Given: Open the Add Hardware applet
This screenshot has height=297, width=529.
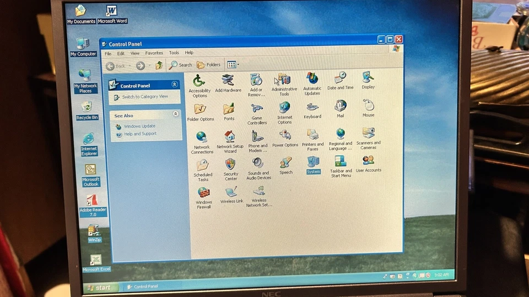Looking at the screenshot, I should (x=228, y=84).
